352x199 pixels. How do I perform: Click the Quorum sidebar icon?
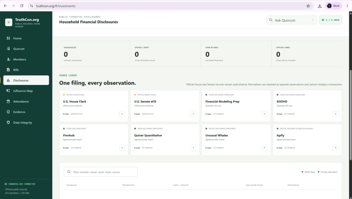point(8,49)
